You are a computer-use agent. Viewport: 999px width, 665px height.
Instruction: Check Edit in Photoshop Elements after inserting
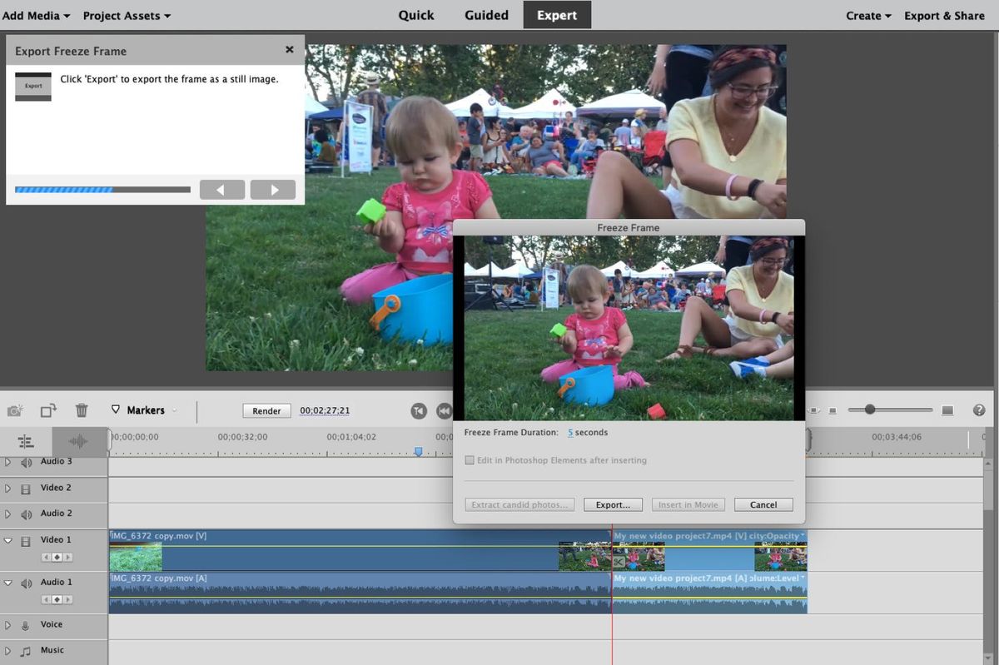[x=470, y=459]
